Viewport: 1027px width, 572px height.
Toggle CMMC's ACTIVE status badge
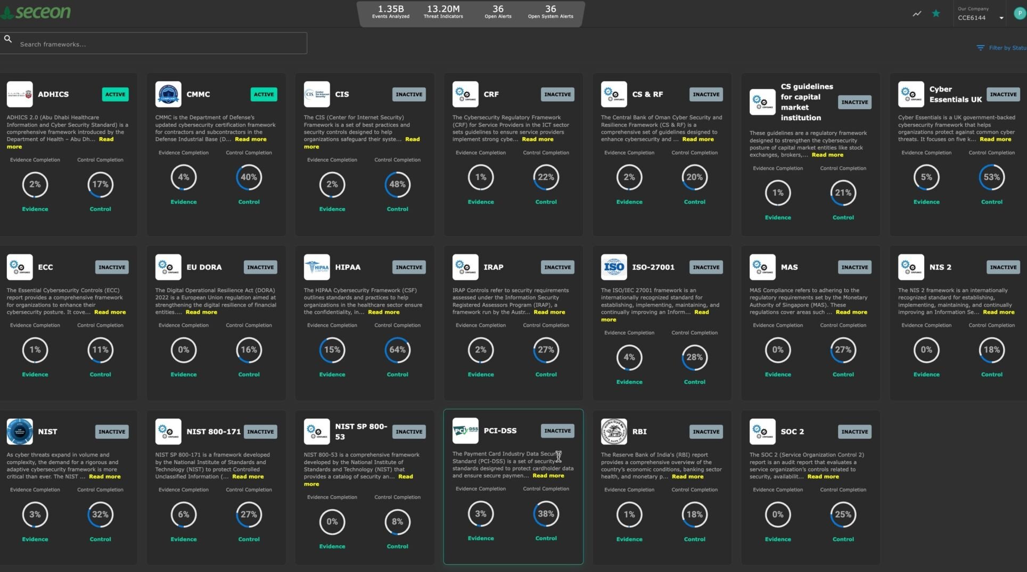coord(264,94)
